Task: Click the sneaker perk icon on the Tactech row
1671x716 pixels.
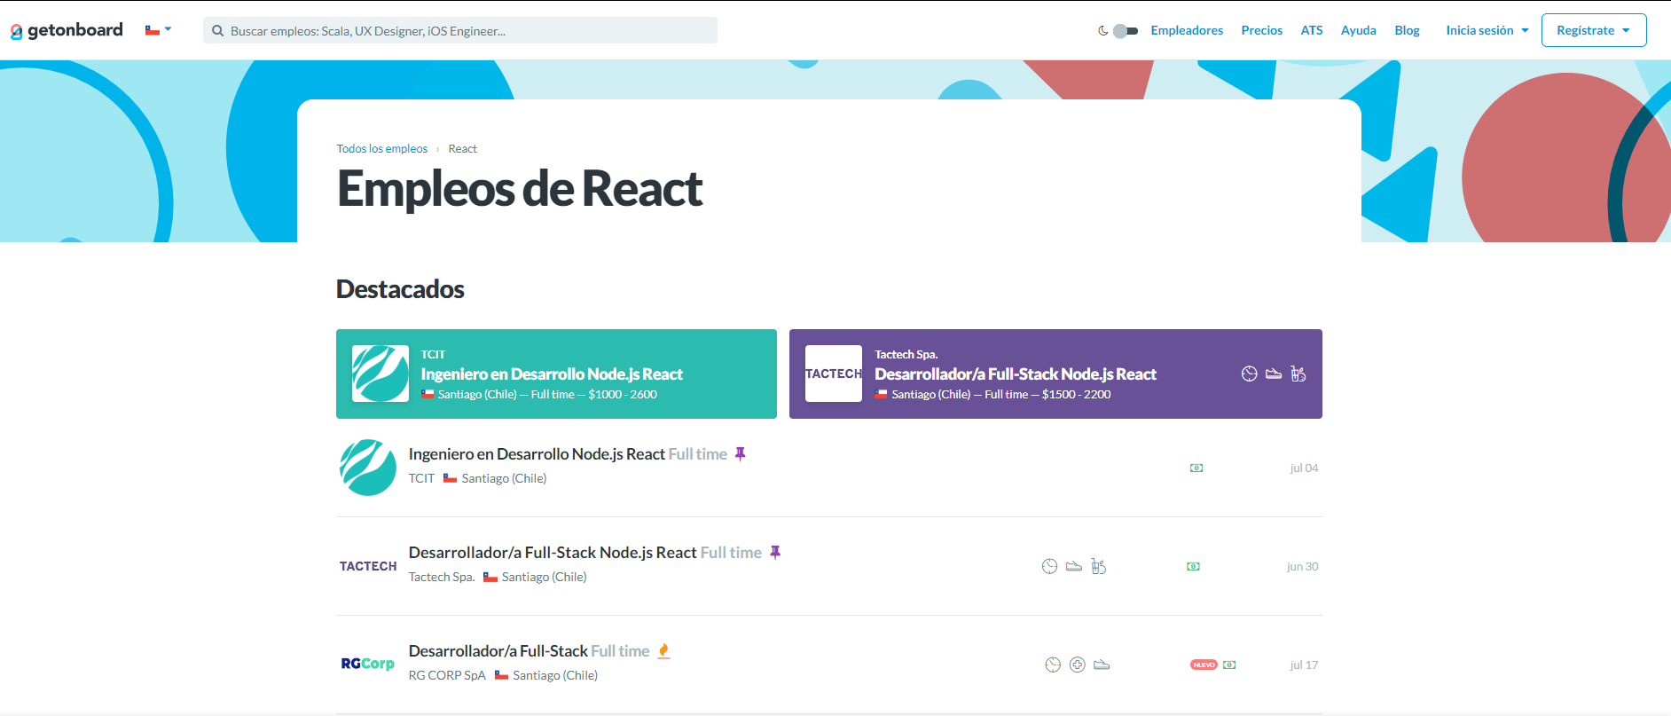Action: 1074,566
